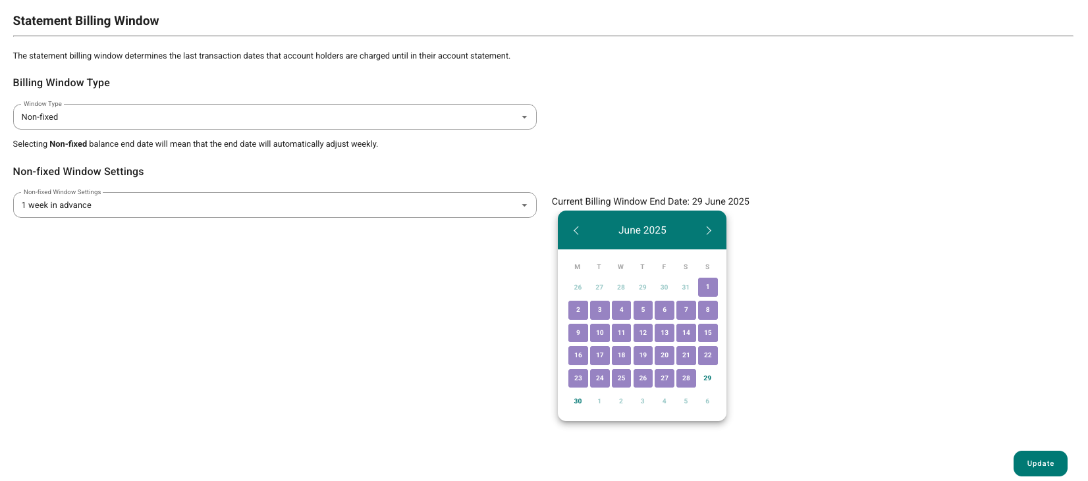Click the June 2025 calendar header title
1088x481 pixels.
coord(642,230)
